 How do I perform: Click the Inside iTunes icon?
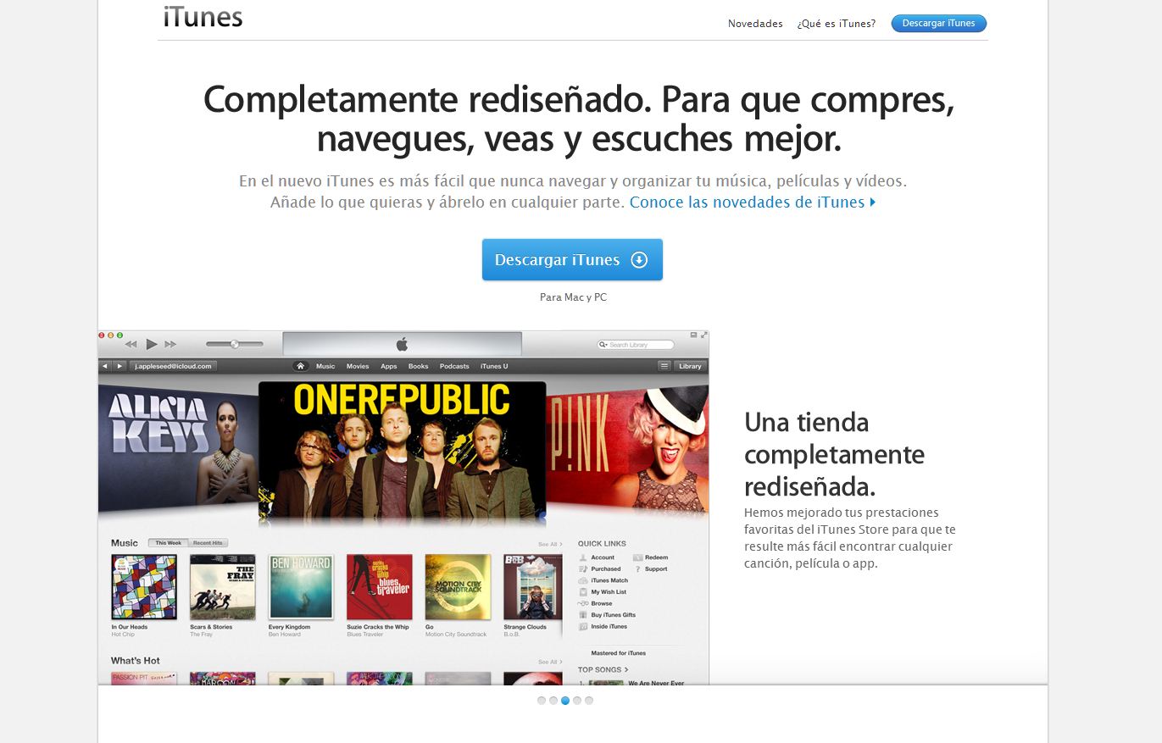point(583,626)
